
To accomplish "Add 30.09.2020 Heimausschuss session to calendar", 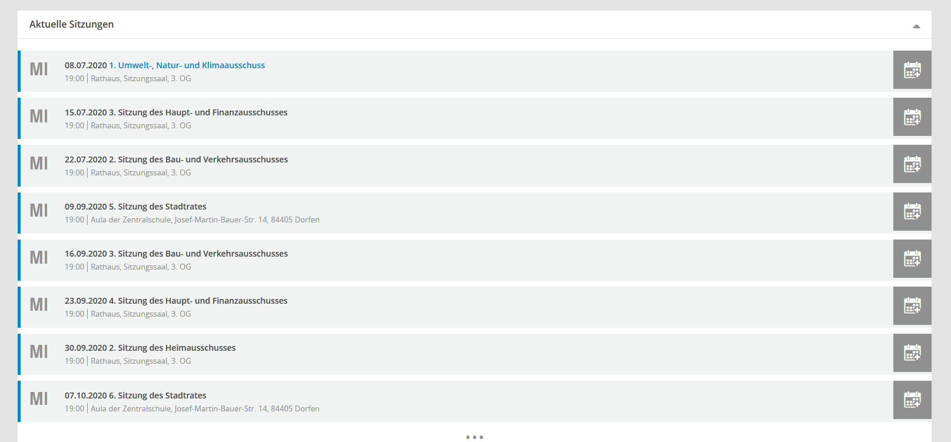I will coord(912,353).
